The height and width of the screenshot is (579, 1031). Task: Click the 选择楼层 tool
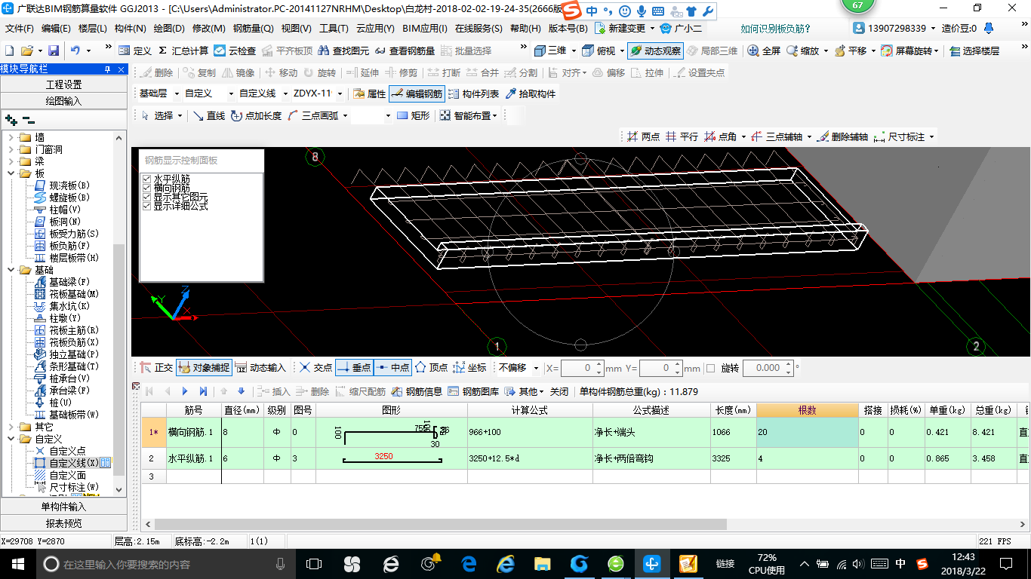[974, 51]
